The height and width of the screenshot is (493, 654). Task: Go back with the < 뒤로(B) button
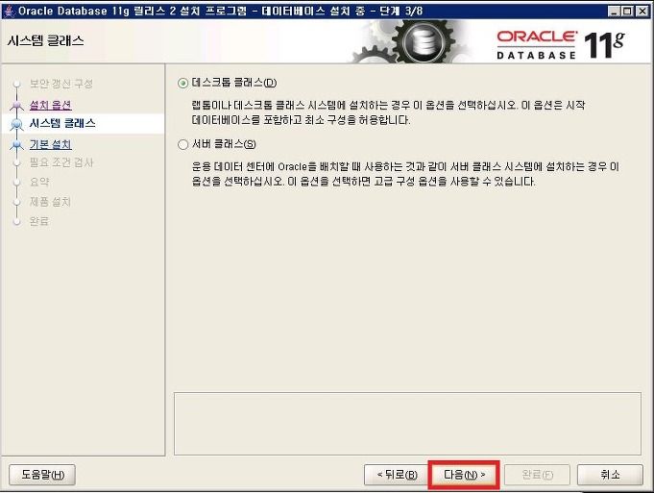pos(397,475)
